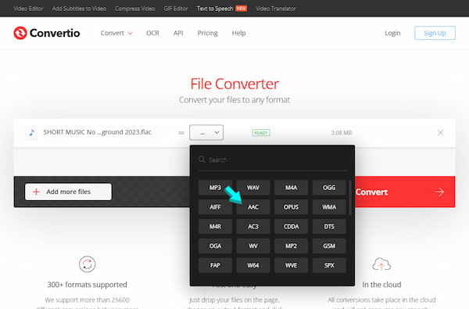Open the output format dropdown
The height and width of the screenshot is (309, 469).
click(x=206, y=133)
